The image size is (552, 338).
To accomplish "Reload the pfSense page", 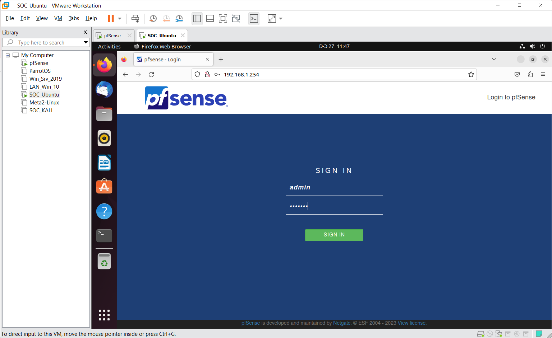I will pos(151,74).
